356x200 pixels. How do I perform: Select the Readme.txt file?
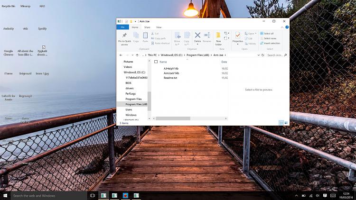(x=170, y=78)
